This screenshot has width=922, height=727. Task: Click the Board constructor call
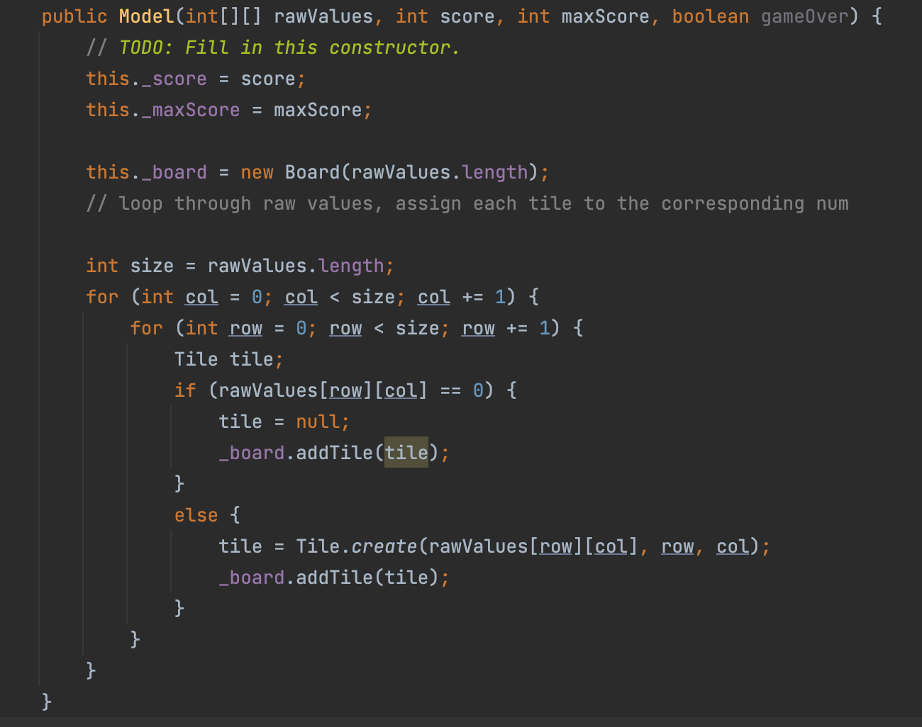click(312, 172)
